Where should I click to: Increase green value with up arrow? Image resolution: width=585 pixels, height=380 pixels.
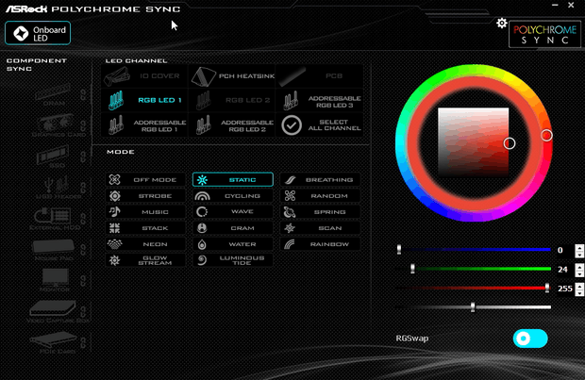[579, 266]
